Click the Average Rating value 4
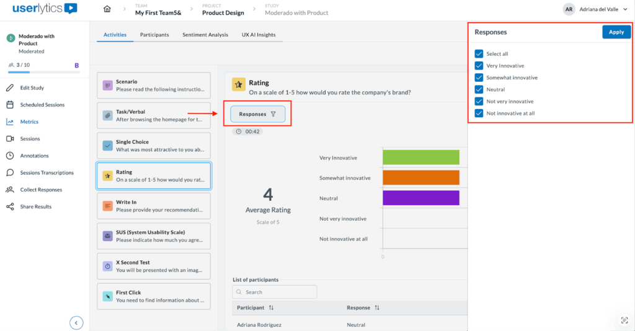The height and width of the screenshot is (331, 635). (268, 195)
